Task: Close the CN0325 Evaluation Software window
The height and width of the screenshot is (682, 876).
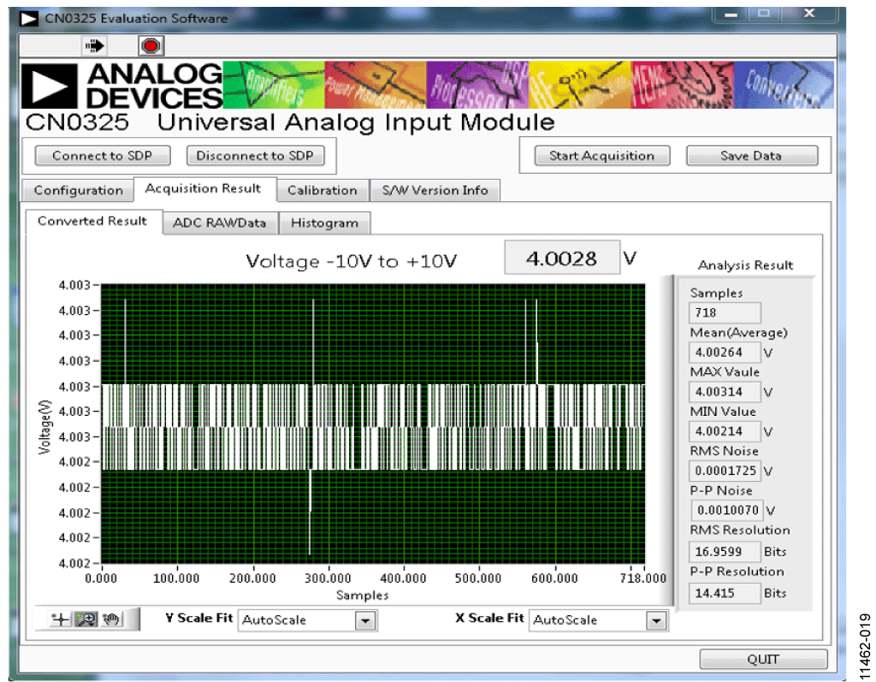Action: coord(809,14)
